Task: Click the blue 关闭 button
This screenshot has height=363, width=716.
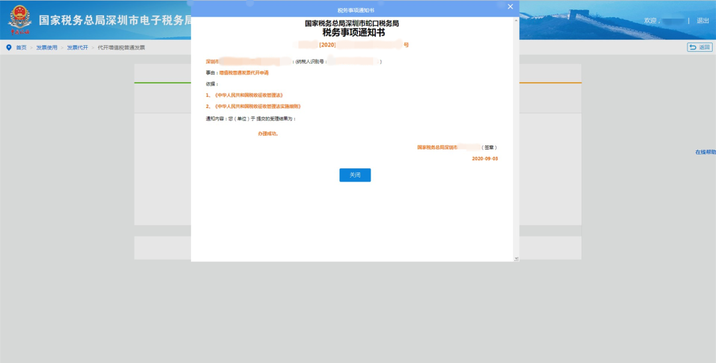Action: pos(355,175)
